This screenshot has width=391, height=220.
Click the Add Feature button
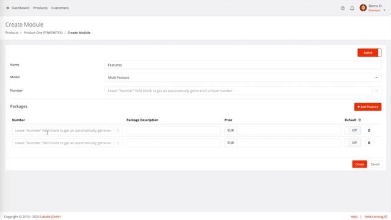click(x=368, y=107)
